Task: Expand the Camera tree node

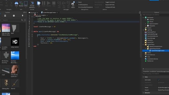Action: [x=145, y=20]
